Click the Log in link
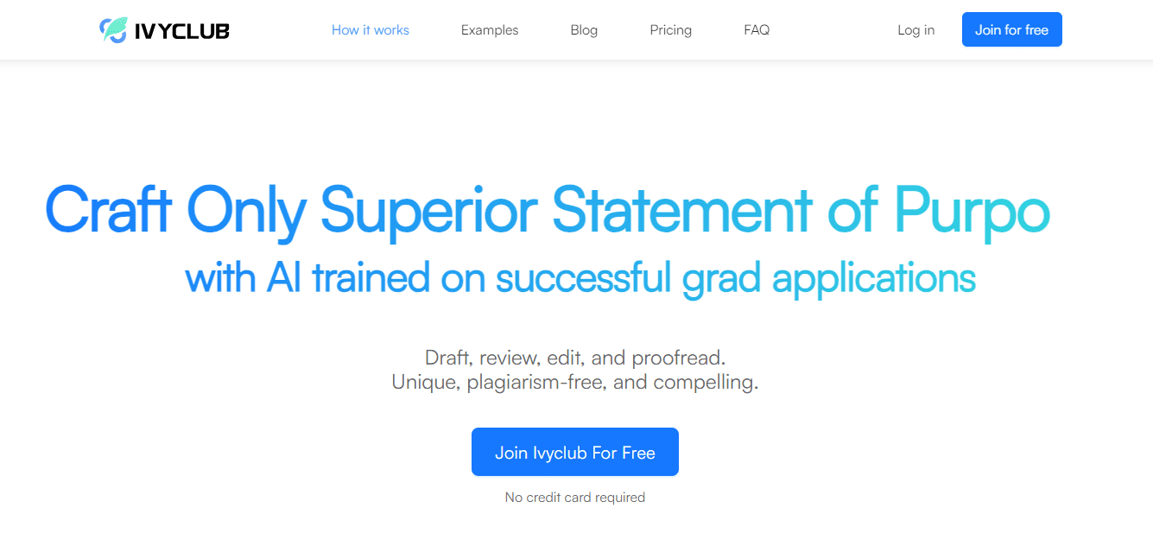1153x533 pixels. click(915, 30)
